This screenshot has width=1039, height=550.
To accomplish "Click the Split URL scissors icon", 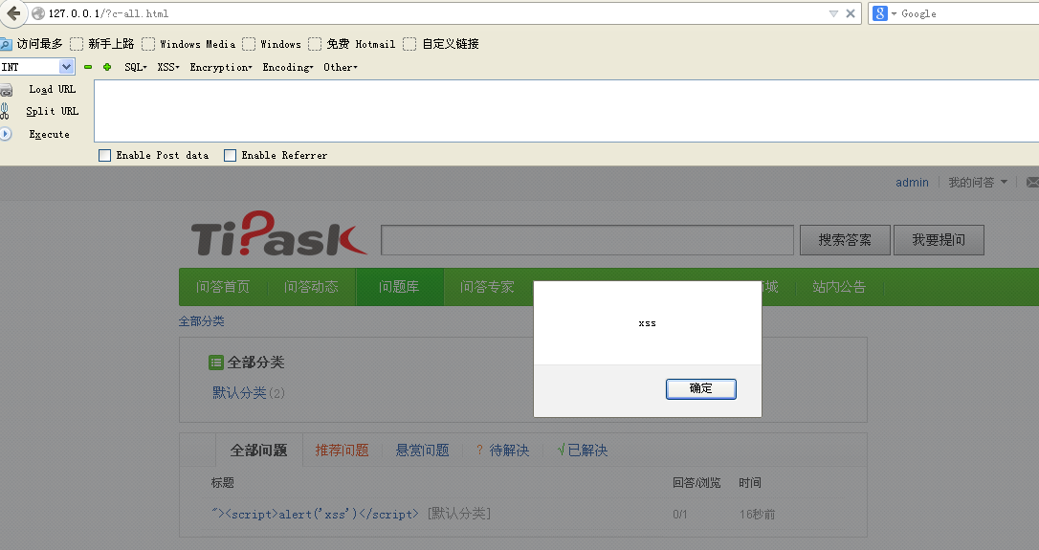I will coord(5,111).
